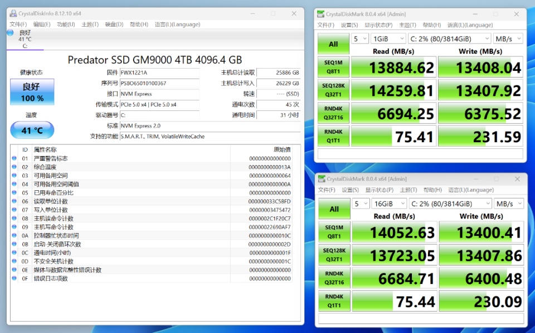
Task: Click the lower CrystalDiskMark title bar icon
Action: tap(322, 179)
